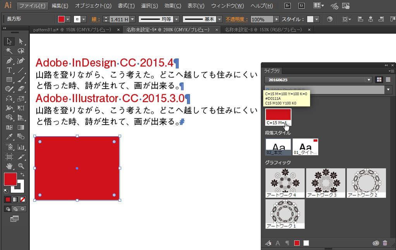Switch library to list view
396x250 pixels.
click(x=388, y=80)
